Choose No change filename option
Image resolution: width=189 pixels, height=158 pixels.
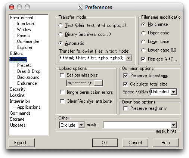click(x=143, y=25)
